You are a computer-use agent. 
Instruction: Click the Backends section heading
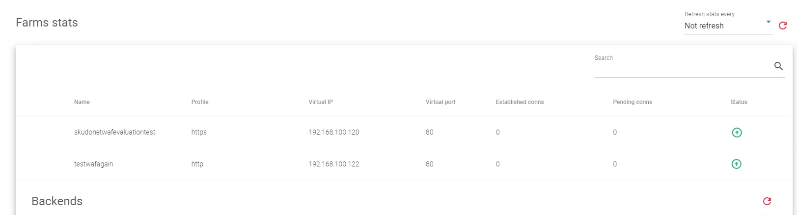pyautogui.click(x=57, y=201)
